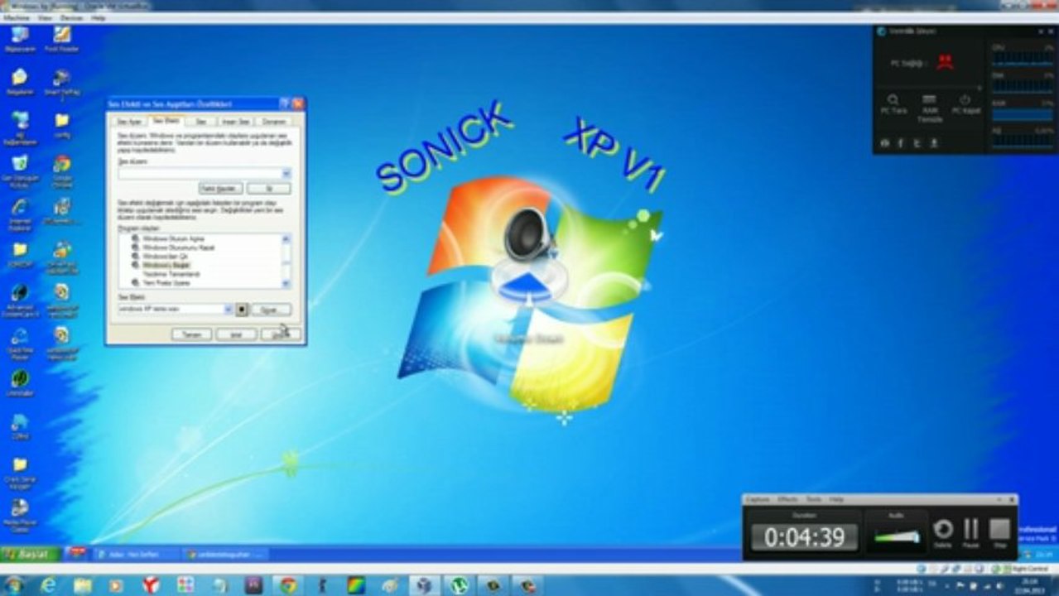Select the Uninstaller desktop icon
The height and width of the screenshot is (596, 1059).
(x=20, y=383)
